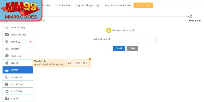
Task: Click the Lịch sử cược clipboard icon
Action: 7,84
